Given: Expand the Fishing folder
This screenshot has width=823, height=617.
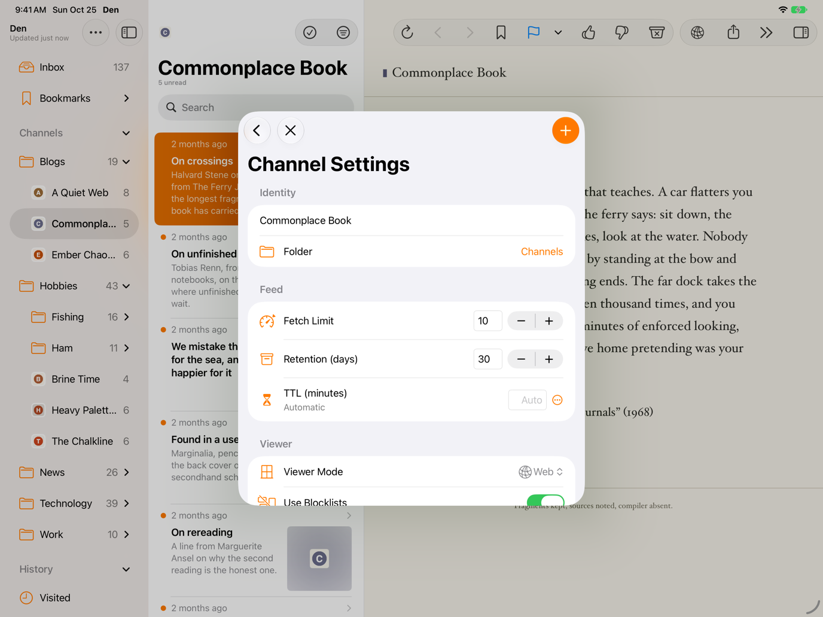Looking at the screenshot, I should tap(126, 317).
